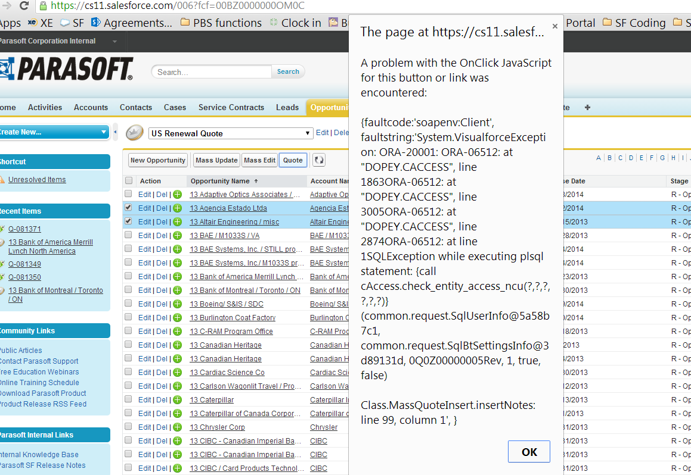The height and width of the screenshot is (475, 691).
Task: Click Edit link next to the view dropdown
Action: (322, 132)
